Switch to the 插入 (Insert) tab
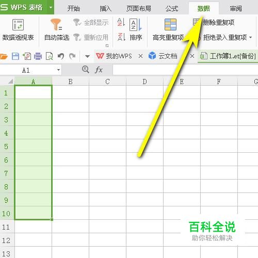 point(106,8)
